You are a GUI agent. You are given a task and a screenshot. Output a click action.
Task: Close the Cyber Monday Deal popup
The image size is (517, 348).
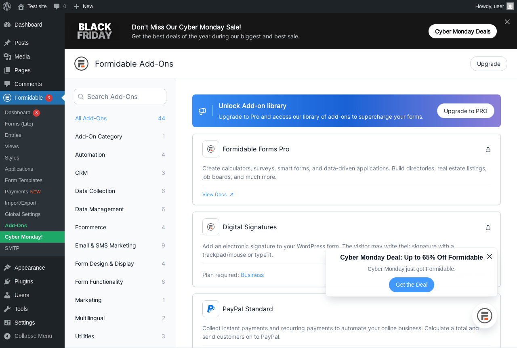pyautogui.click(x=490, y=257)
